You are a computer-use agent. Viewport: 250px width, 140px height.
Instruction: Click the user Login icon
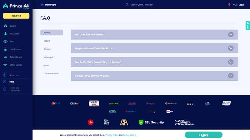[x=236, y=5]
